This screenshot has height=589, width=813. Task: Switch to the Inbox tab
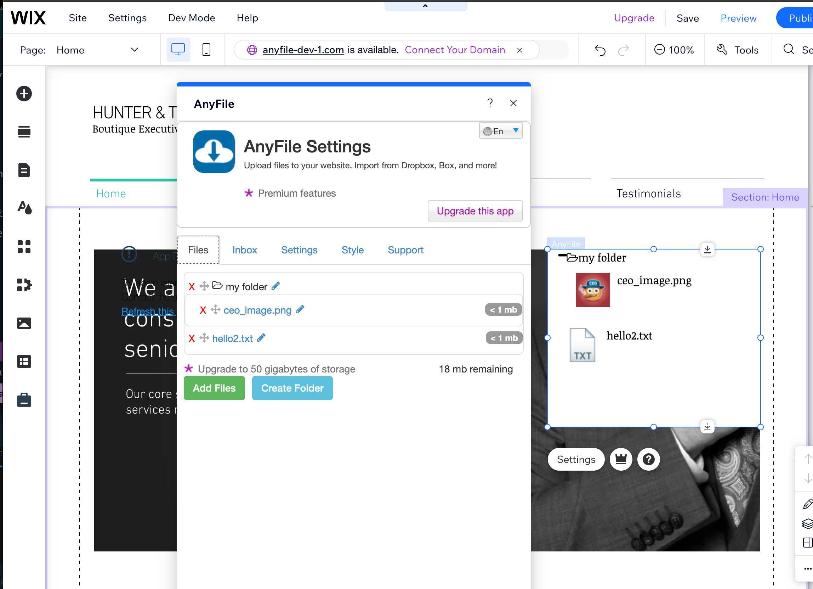click(244, 250)
